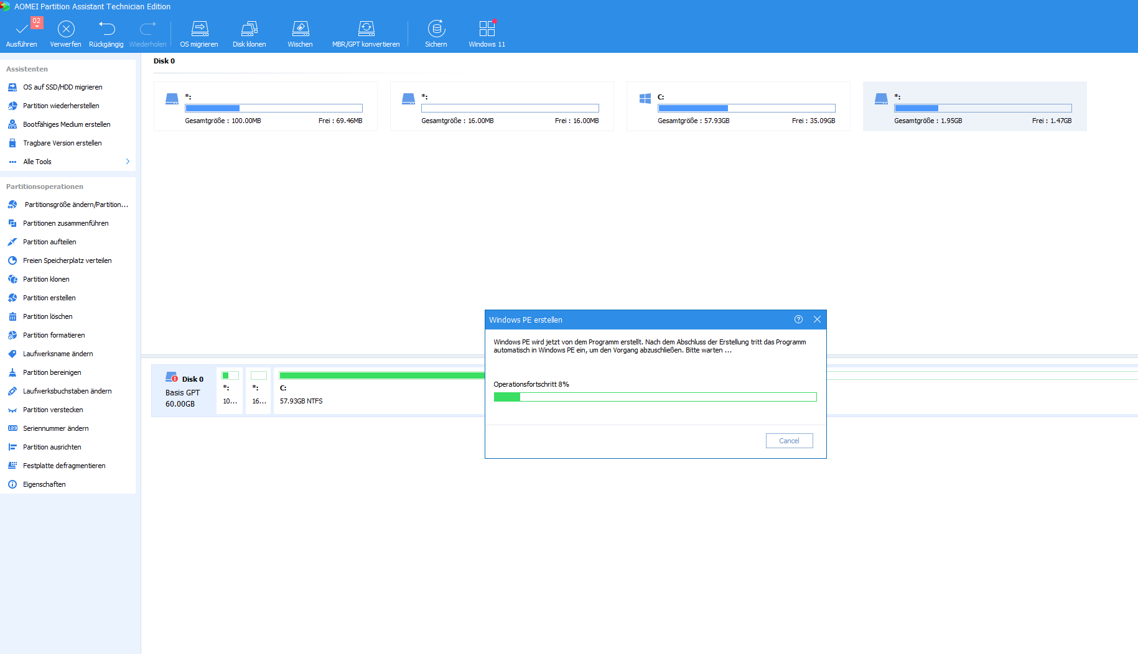Click Festplatte defragmentieren icon
1138x654 pixels.
pyautogui.click(x=12, y=466)
